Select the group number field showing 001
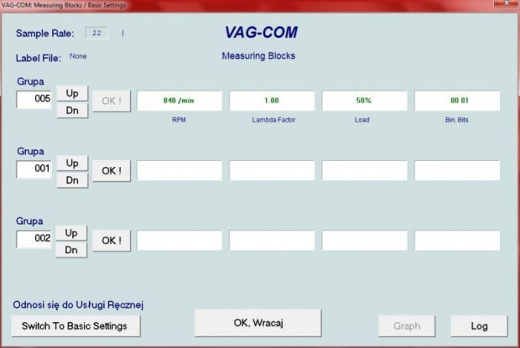Image resolution: width=520 pixels, height=348 pixels. [34, 169]
